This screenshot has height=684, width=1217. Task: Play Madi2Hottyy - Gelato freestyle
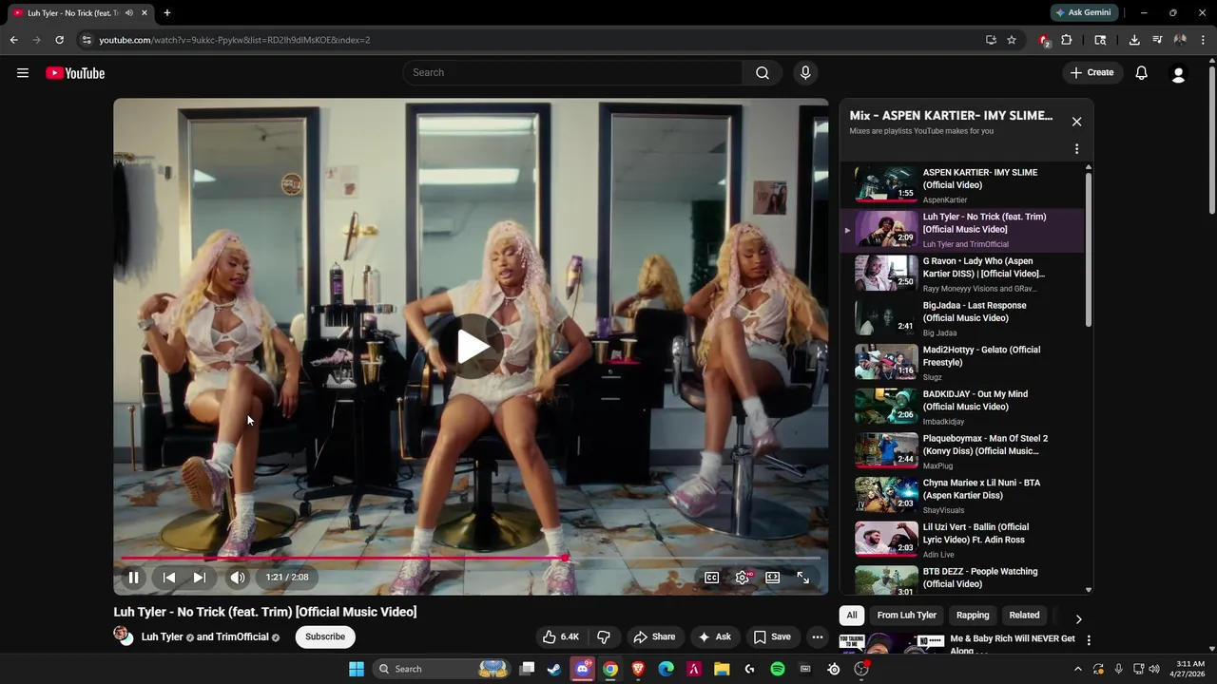coord(962,363)
